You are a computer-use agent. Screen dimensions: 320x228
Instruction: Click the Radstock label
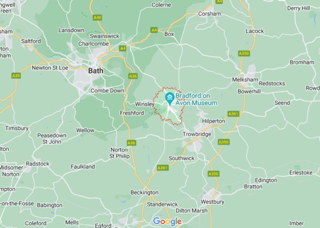click(38, 164)
